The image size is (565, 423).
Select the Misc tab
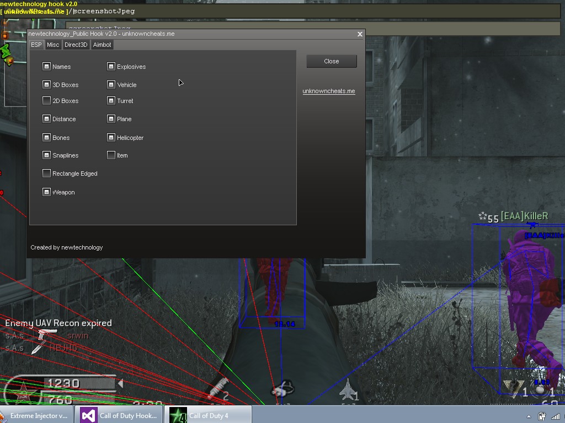[53, 45]
